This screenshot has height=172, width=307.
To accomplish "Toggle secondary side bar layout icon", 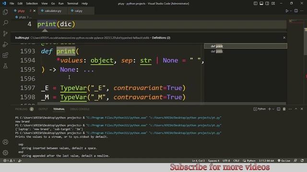I will 267,3.
